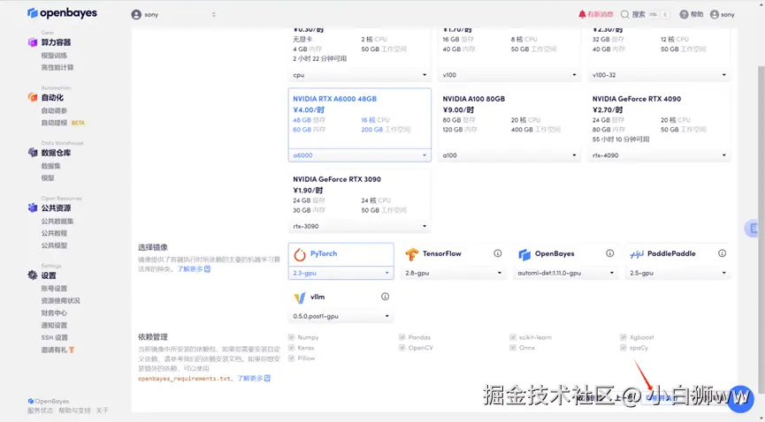Open the cpu resource dropdown
Image resolution: width=765 pixels, height=422 pixels.
click(360, 75)
